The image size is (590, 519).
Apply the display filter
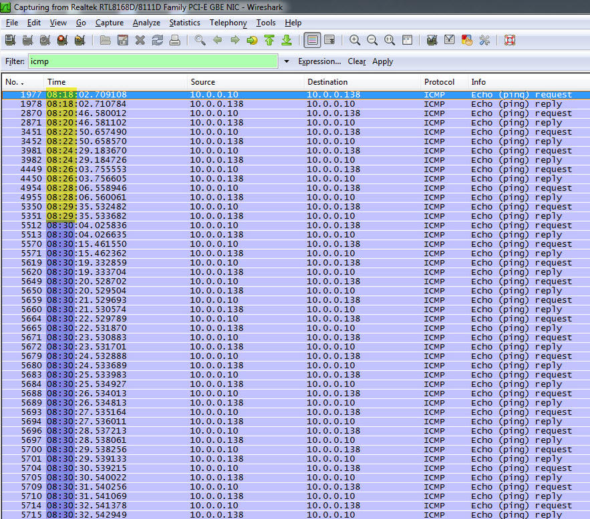pyautogui.click(x=383, y=61)
